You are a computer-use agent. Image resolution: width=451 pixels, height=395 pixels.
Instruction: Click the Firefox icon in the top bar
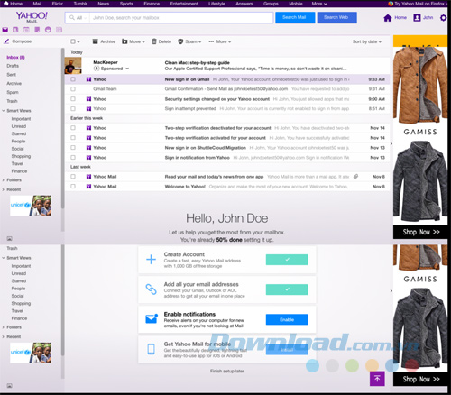click(x=391, y=4)
